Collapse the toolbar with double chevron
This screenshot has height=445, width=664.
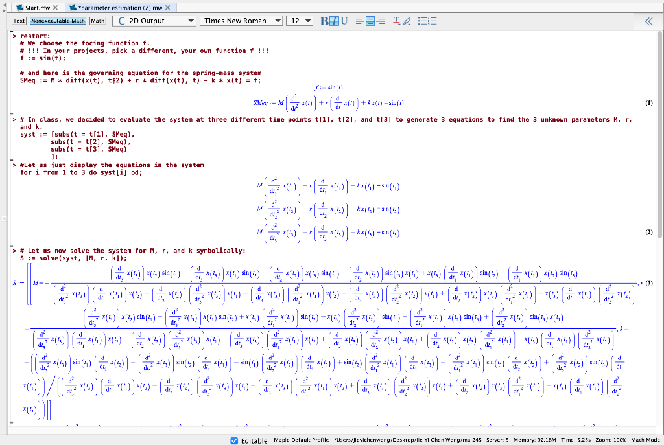(x=648, y=21)
